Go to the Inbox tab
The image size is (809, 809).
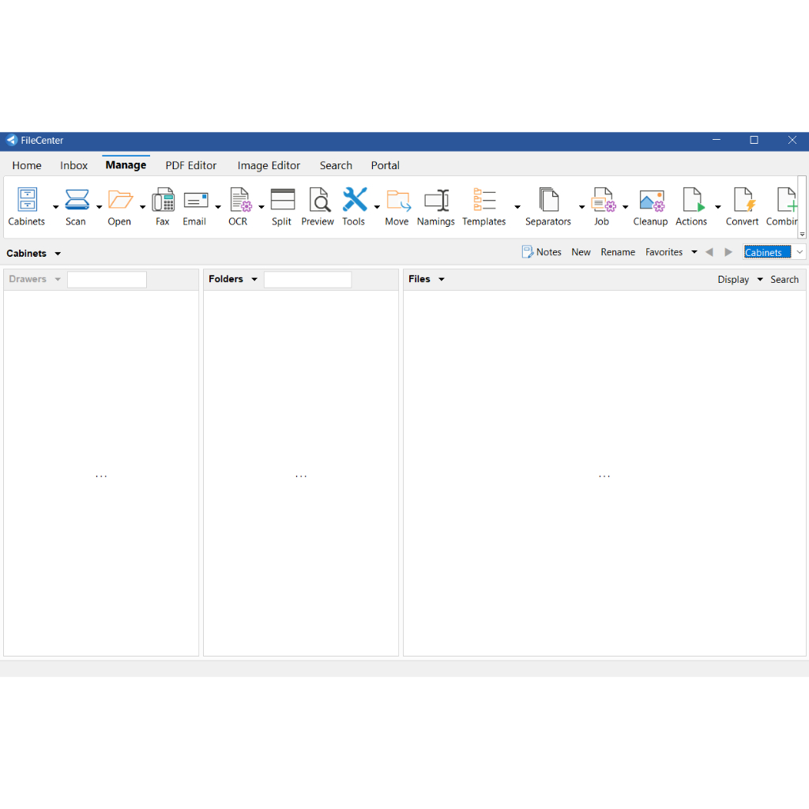click(74, 165)
